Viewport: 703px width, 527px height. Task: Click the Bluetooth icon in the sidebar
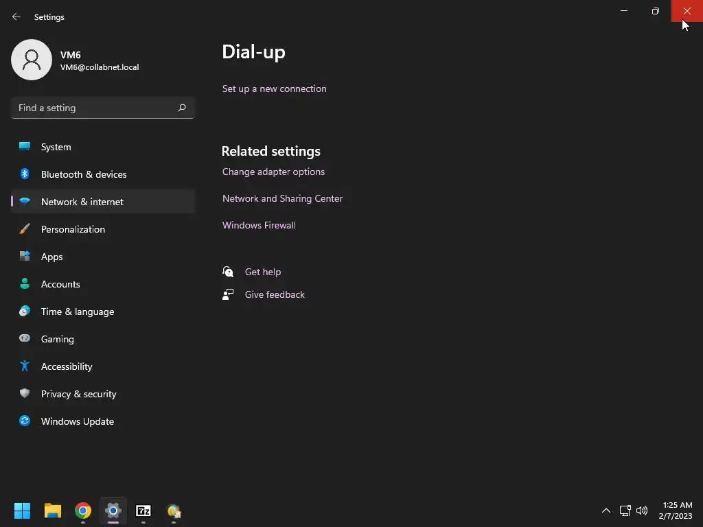(25, 174)
